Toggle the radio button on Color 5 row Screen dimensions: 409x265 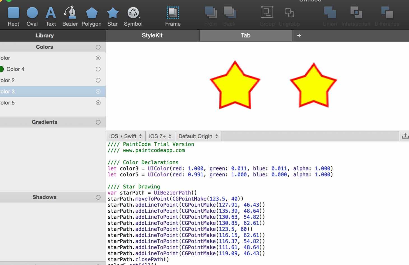point(98,103)
